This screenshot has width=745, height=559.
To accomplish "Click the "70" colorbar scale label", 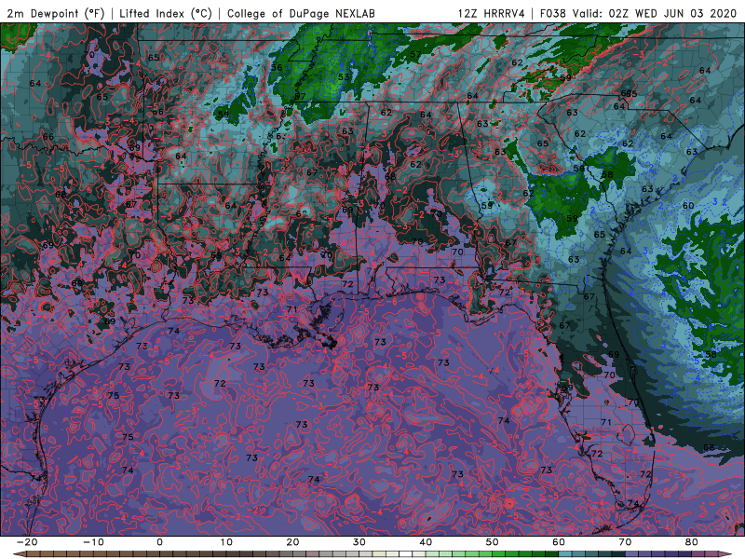I will [x=625, y=542].
